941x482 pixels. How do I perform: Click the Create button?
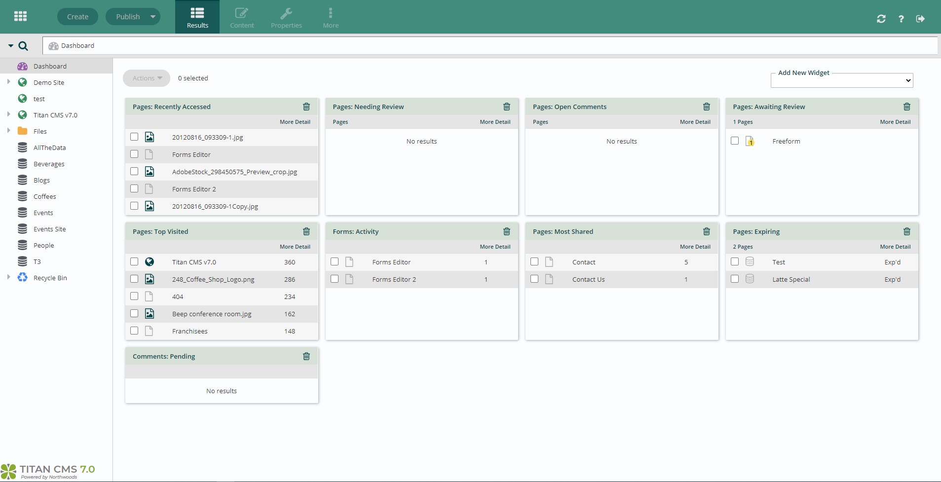[77, 16]
